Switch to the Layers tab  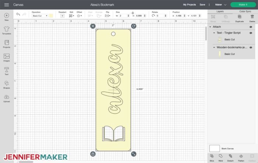click(220, 11)
